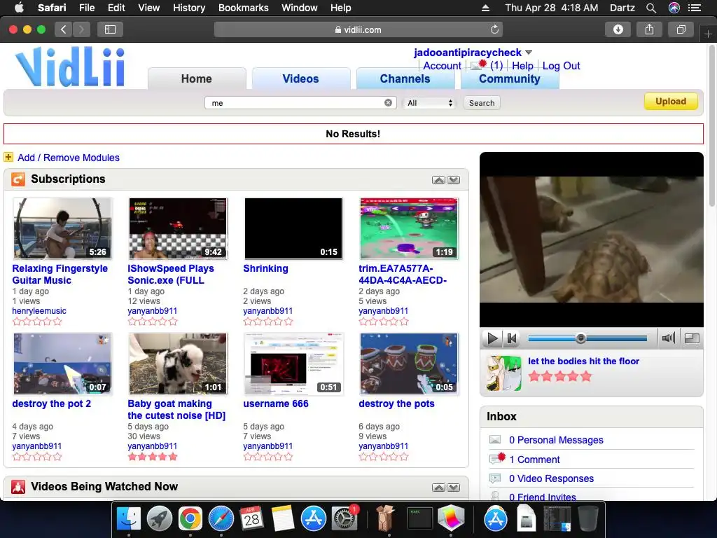Viewport: 717px width, 538px height.
Task: Show all Safari tabs overview
Action: tap(681, 29)
